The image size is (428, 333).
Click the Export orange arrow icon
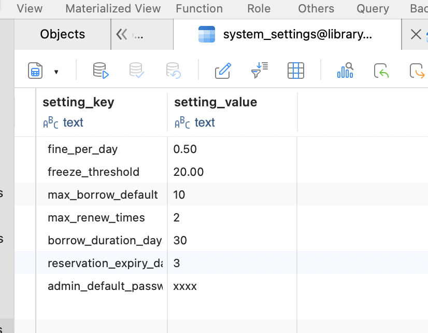(x=417, y=71)
